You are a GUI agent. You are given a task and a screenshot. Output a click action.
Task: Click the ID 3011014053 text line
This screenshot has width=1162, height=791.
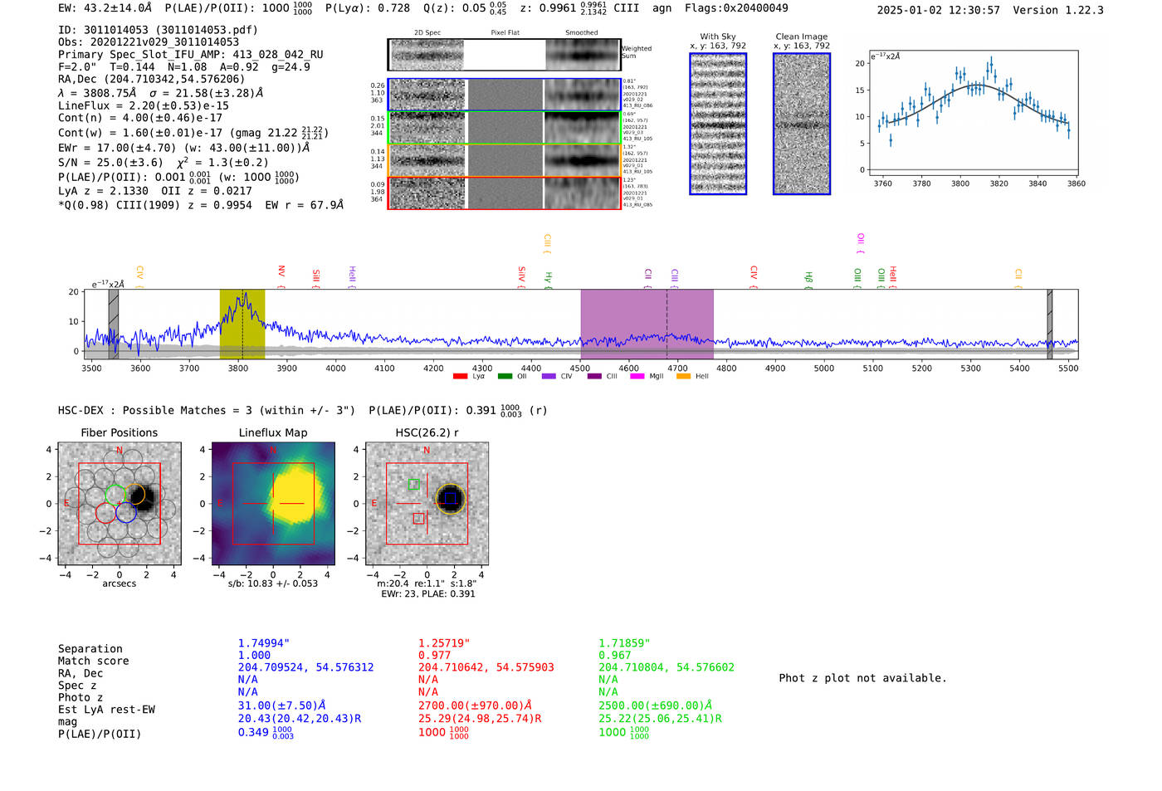(158, 30)
